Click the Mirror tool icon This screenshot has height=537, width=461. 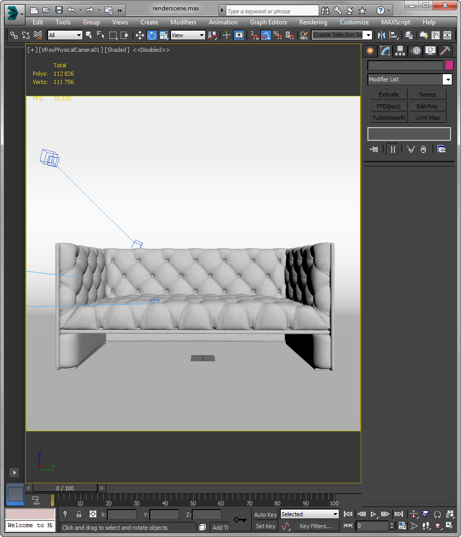point(382,35)
